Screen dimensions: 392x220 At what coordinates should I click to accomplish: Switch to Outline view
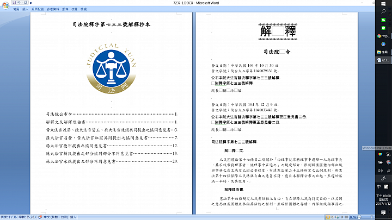(x=342, y=217)
